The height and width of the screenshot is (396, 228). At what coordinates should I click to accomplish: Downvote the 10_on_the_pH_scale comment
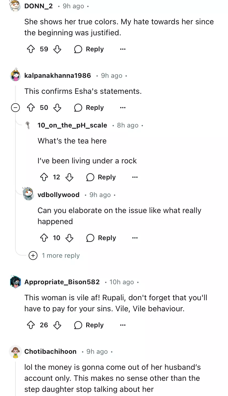coord(69,177)
